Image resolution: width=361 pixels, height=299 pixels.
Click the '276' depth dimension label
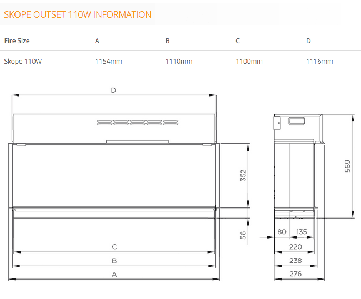click(x=295, y=274)
